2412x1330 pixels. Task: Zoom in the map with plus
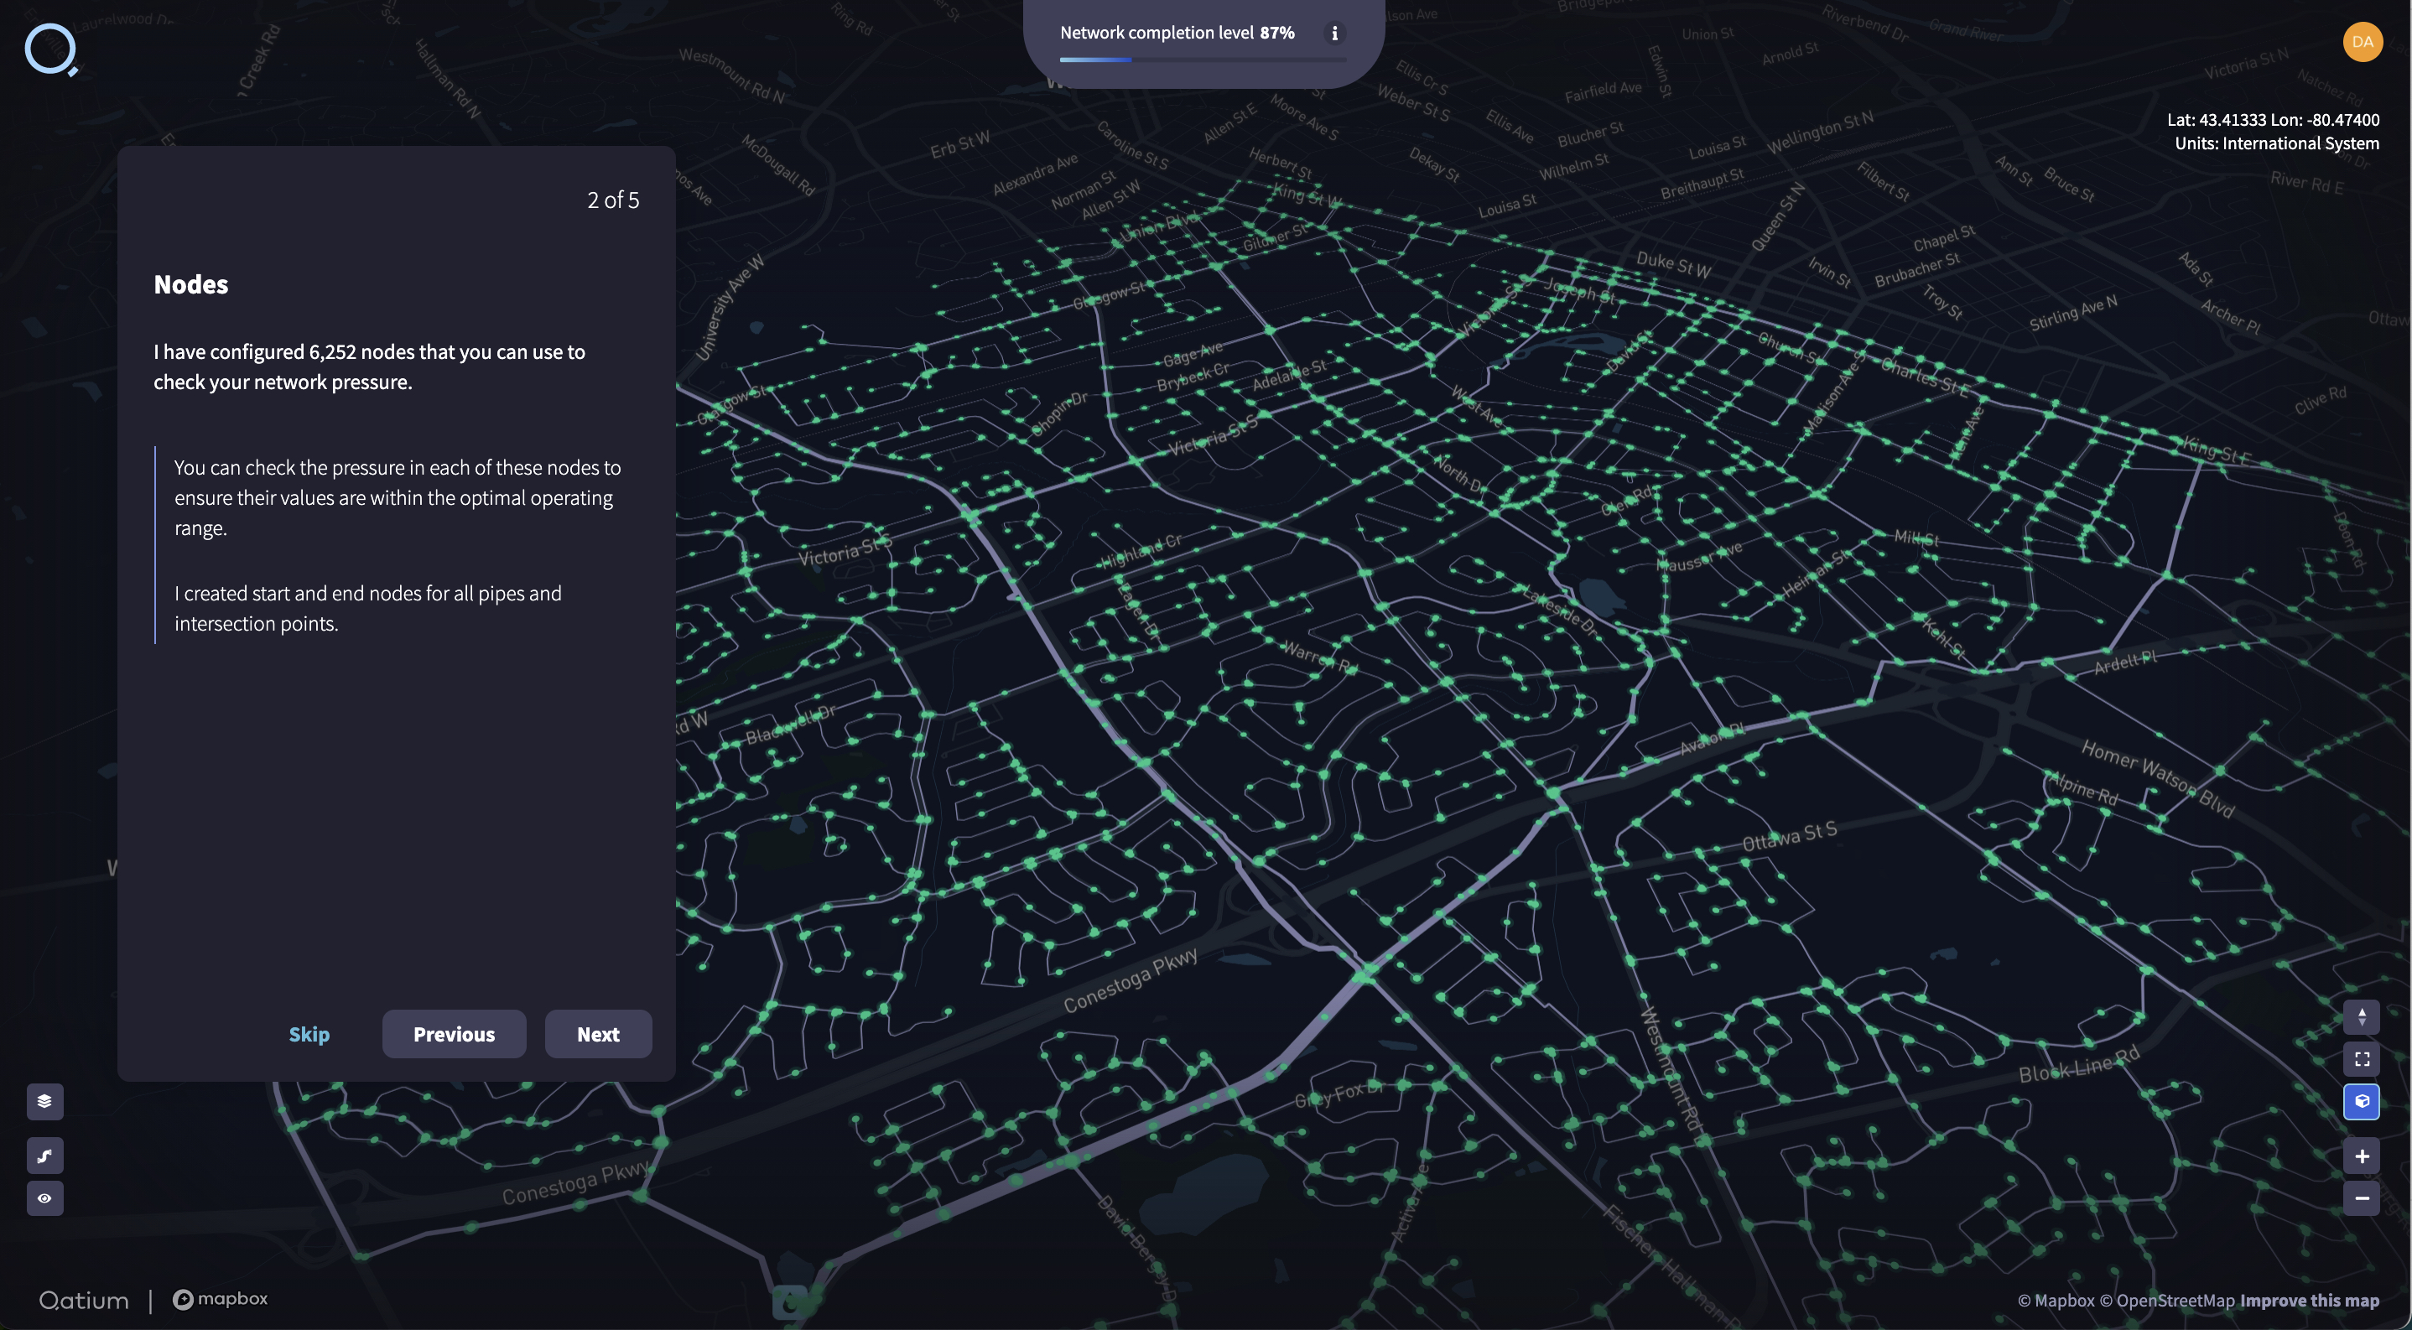[x=2362, y=1156]
